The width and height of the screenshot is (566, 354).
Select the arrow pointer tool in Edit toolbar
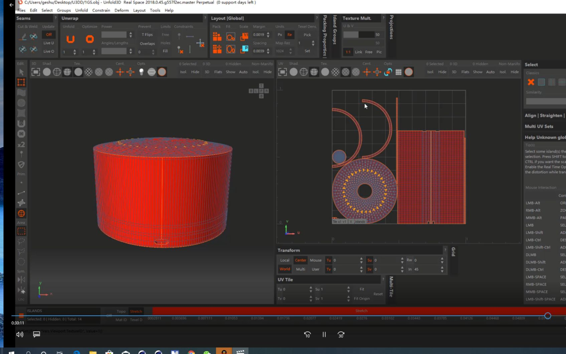[21, 72]
